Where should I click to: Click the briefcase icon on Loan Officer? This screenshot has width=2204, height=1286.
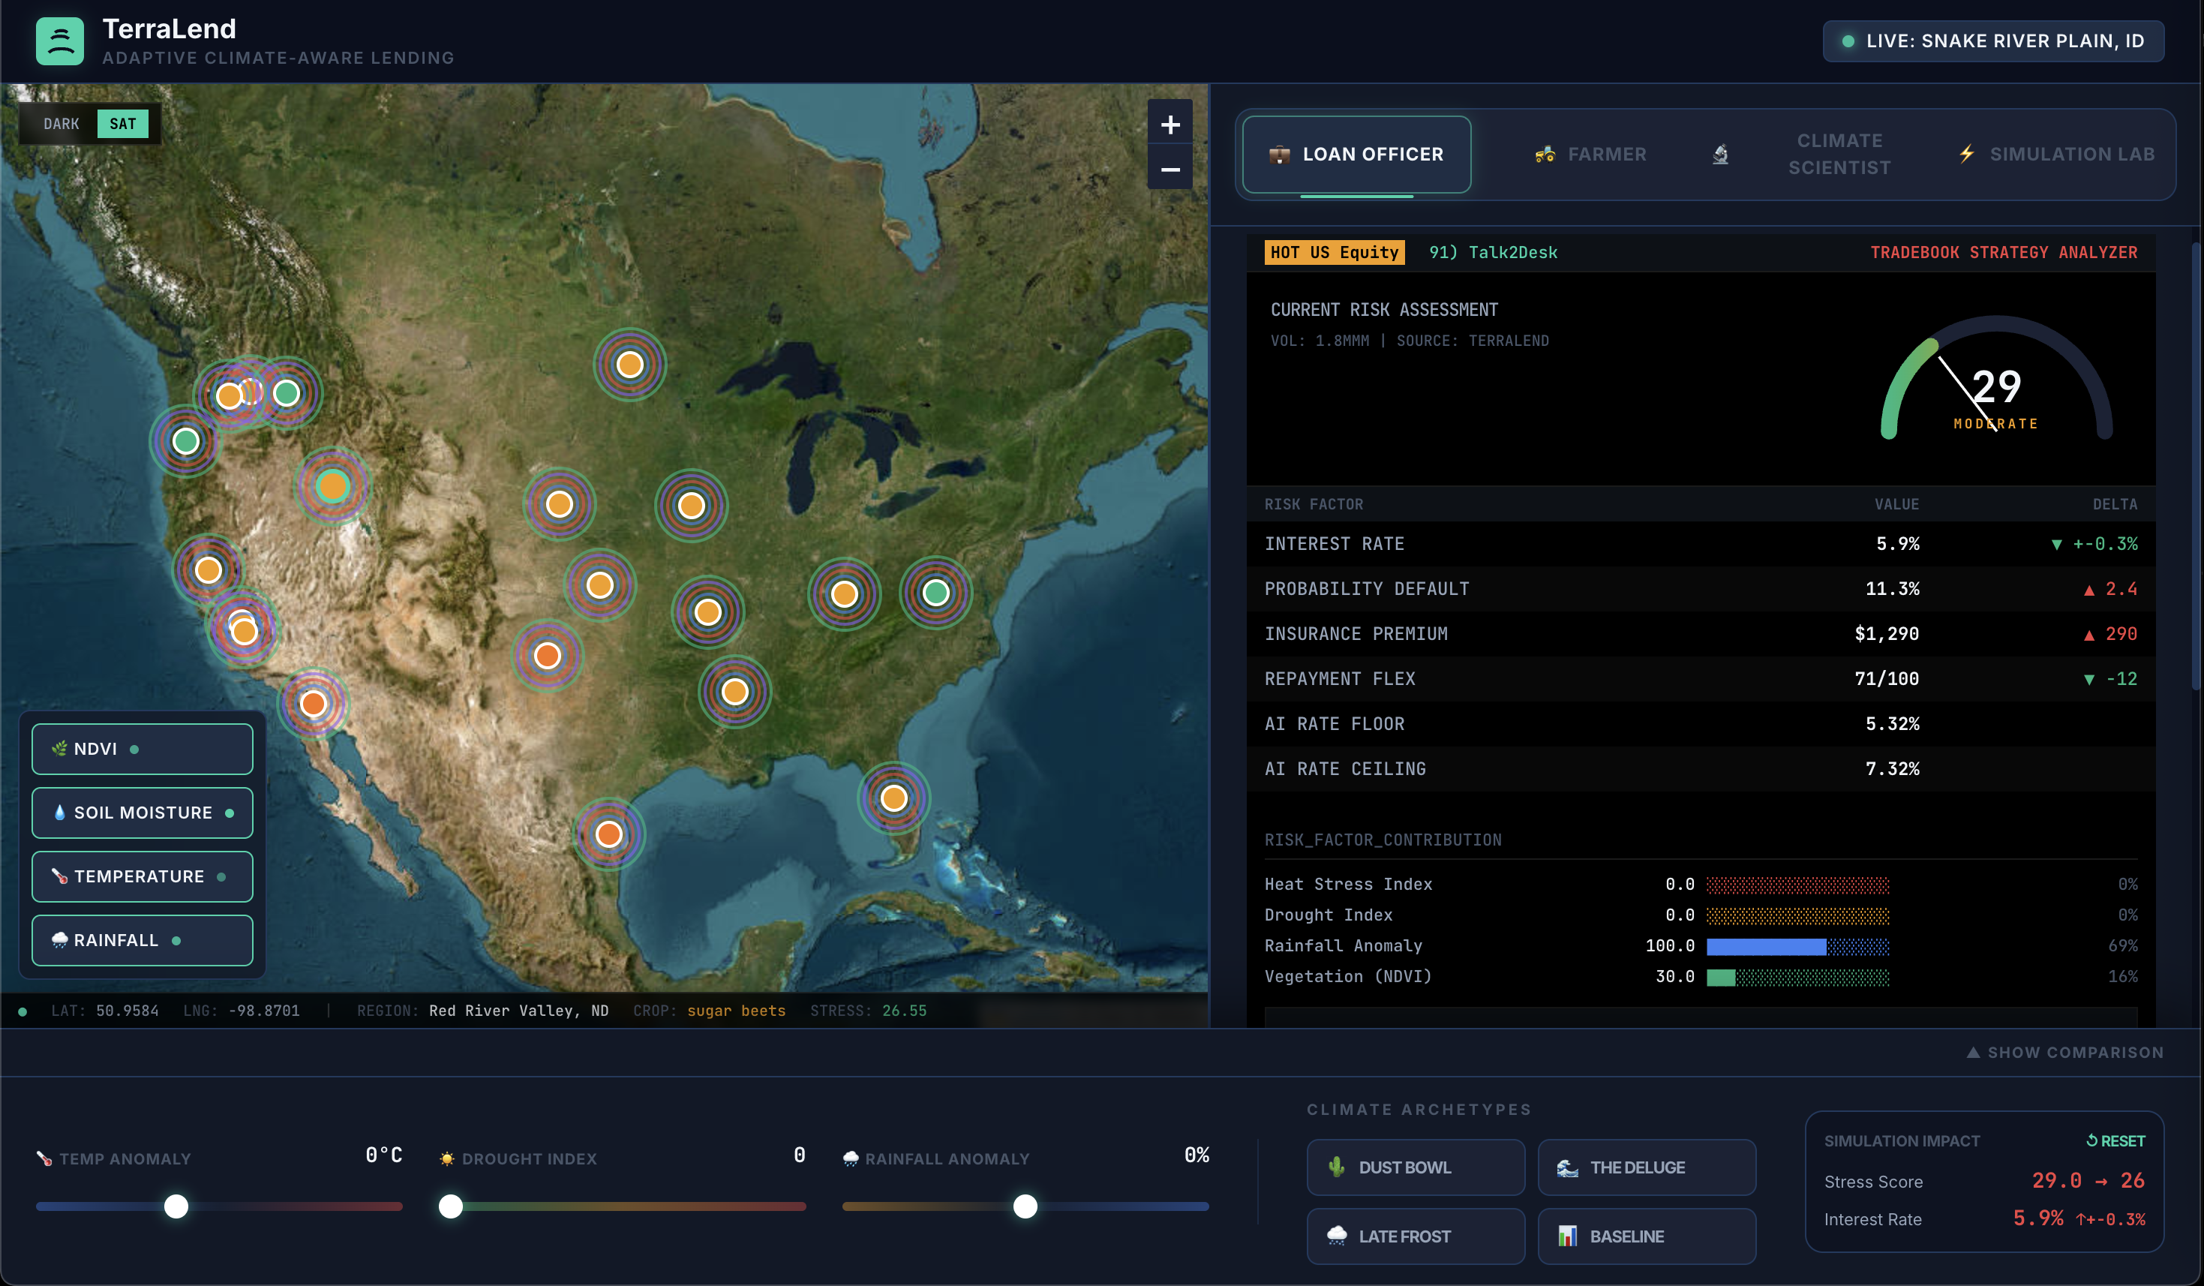(x=1279, y=155)
